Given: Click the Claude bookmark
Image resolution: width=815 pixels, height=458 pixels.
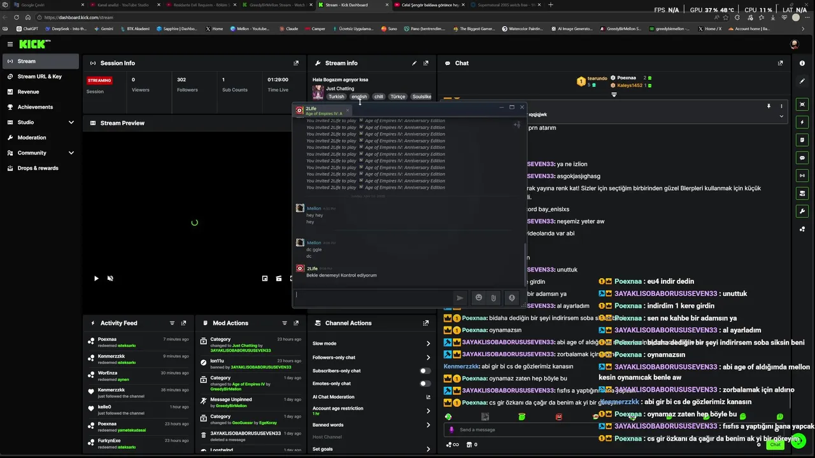Looking at the screenshot, I should pyautogui.click(x=288, y=29).
